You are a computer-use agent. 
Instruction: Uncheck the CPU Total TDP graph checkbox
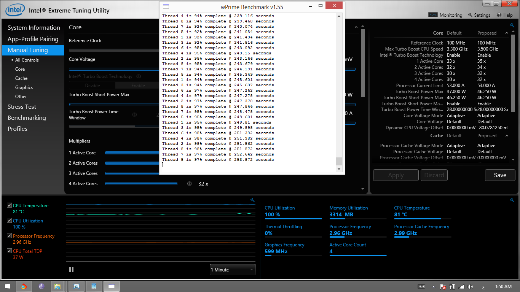(9, 251)
